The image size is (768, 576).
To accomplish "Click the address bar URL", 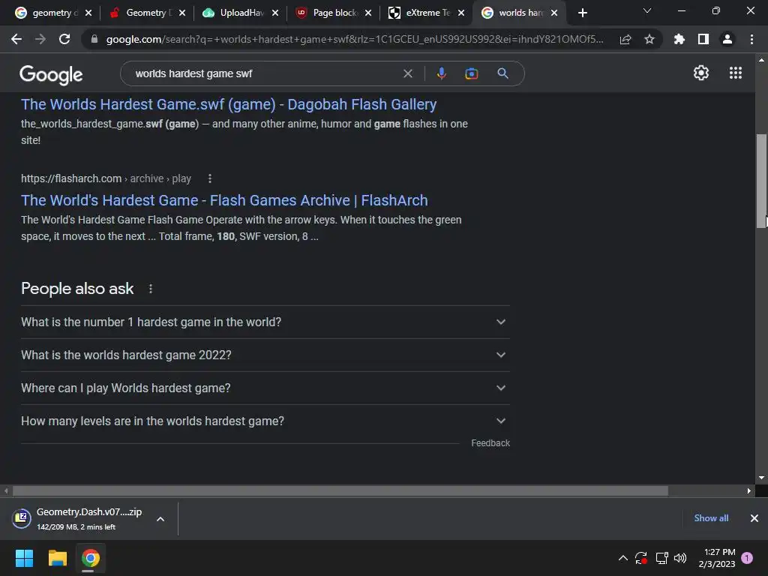I will click(x=355, y=39).
